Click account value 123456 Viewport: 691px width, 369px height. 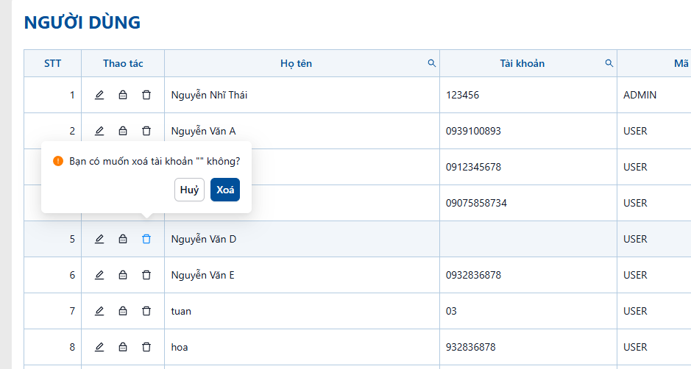click(462, 95)
